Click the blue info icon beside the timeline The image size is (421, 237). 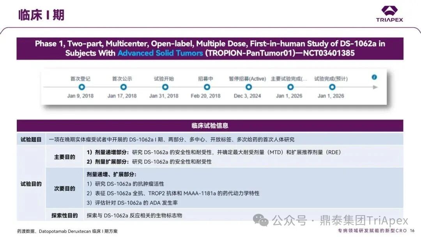coord(374,77)
